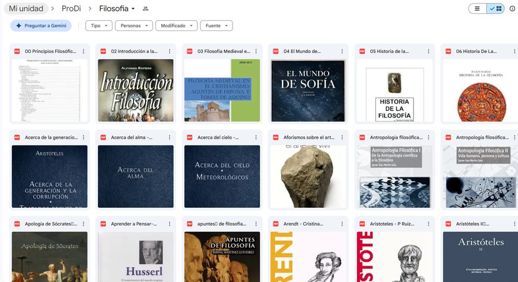Select the grid view layout toggle

[496, 9]
